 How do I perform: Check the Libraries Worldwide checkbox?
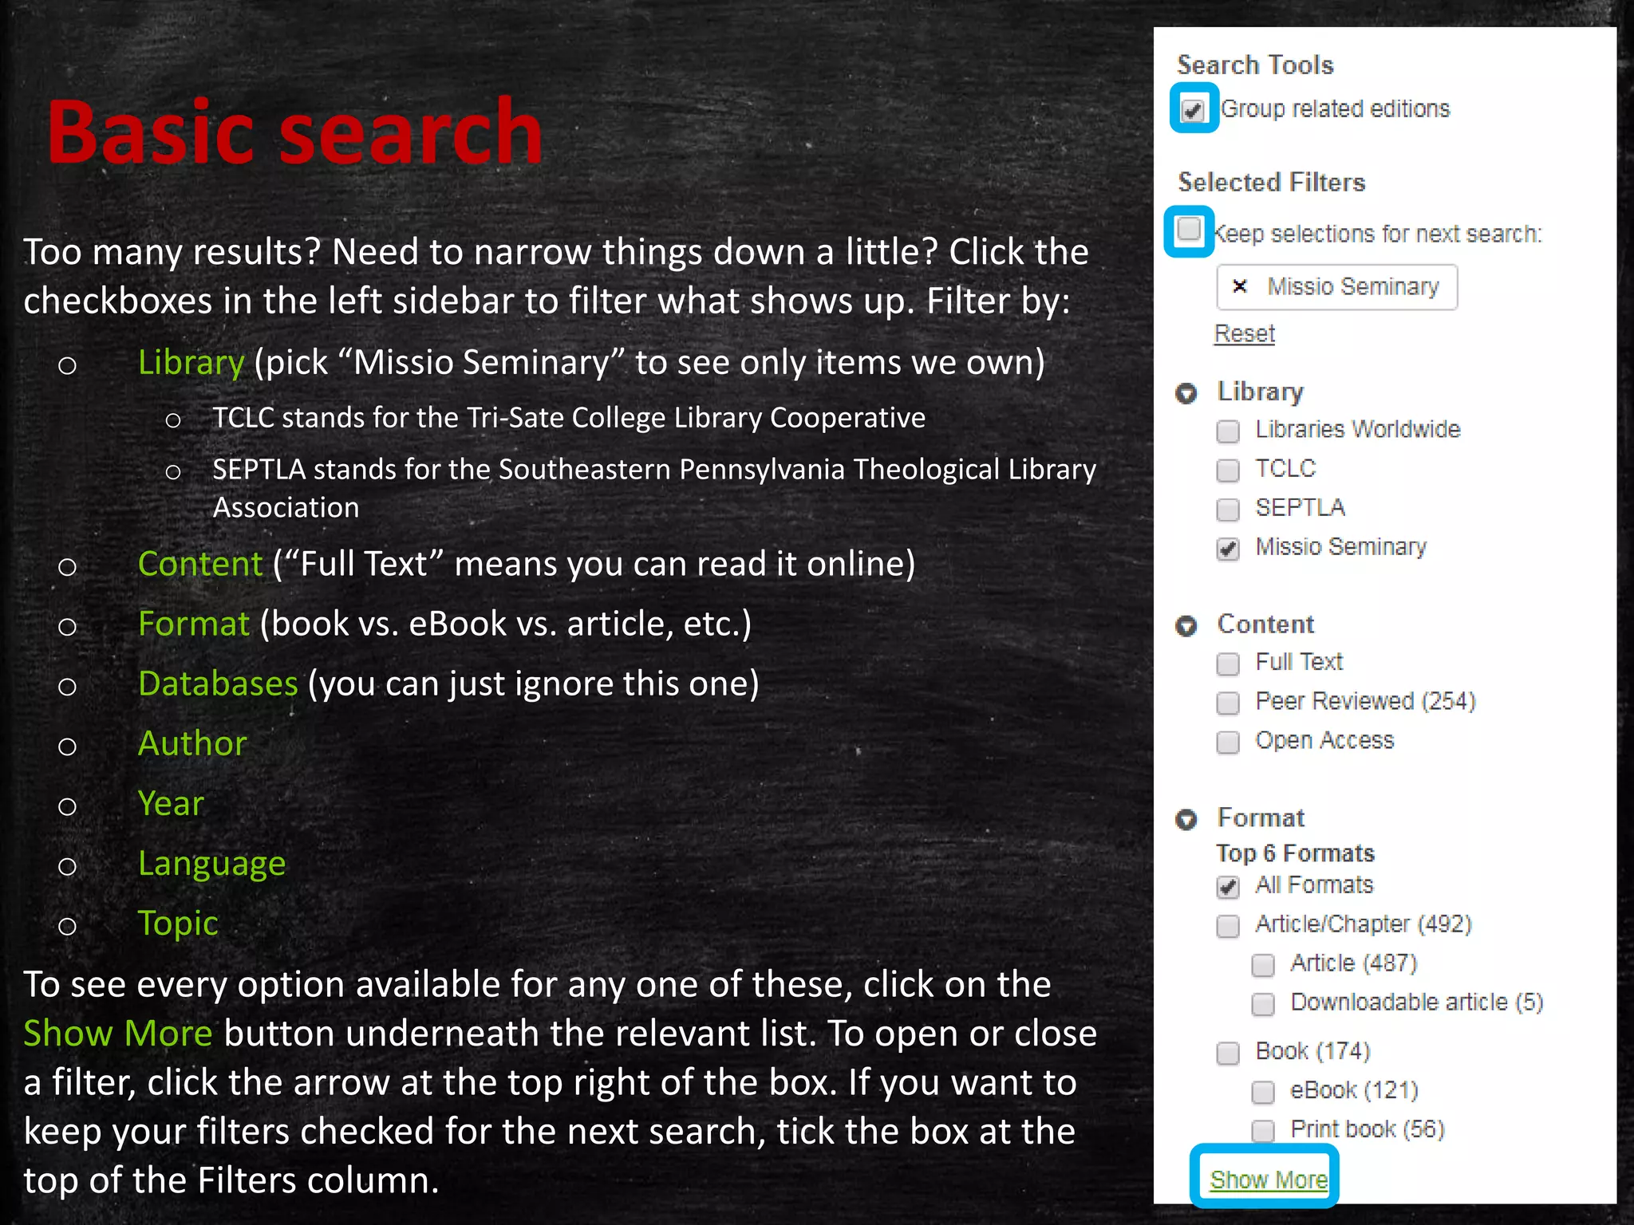(x=1228, y=431)
